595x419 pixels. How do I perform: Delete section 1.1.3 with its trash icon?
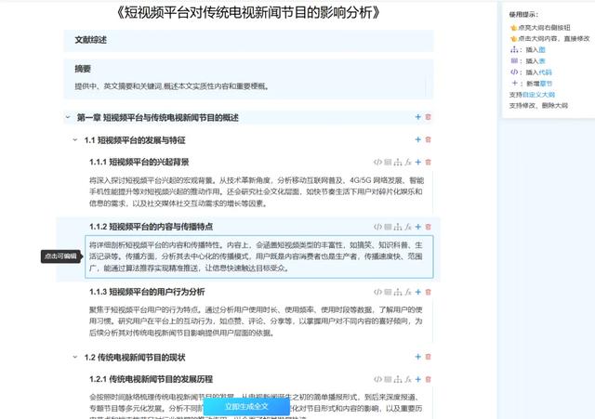428,292
